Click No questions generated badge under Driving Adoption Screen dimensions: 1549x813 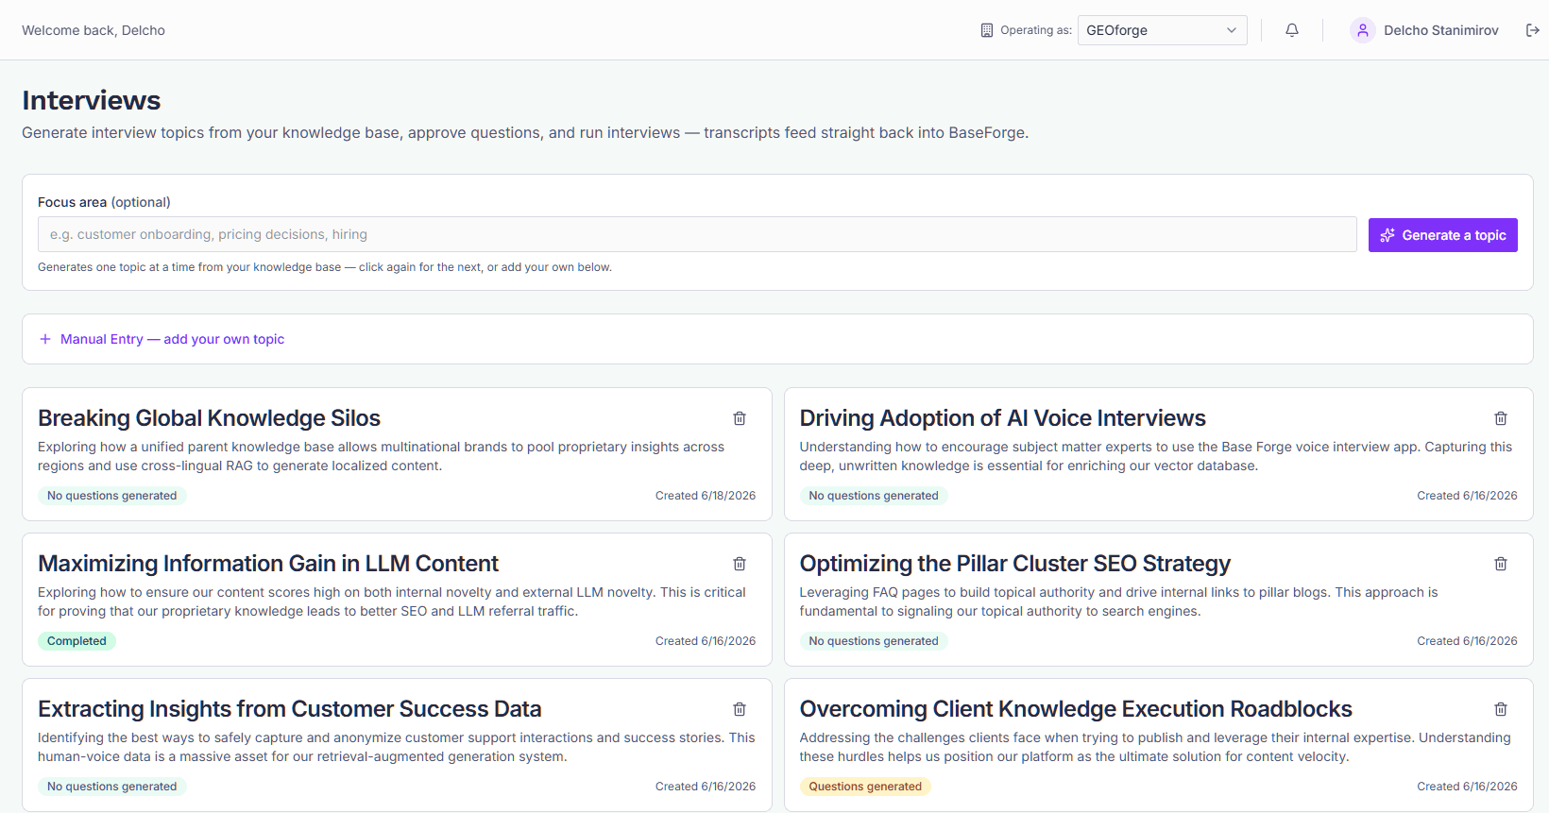[x=874, y=496]
